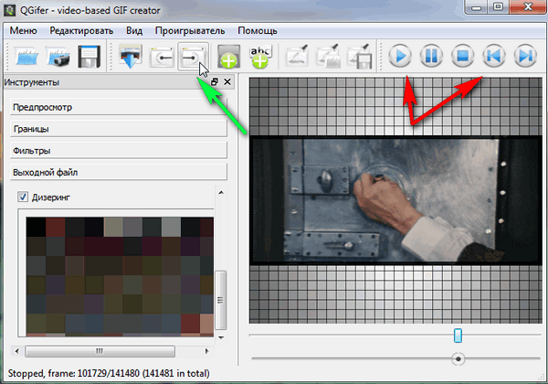Click the horizontal scrollbar thumb
The height and width of the screenshot is (384, 548).
click(x=100, y=351)
